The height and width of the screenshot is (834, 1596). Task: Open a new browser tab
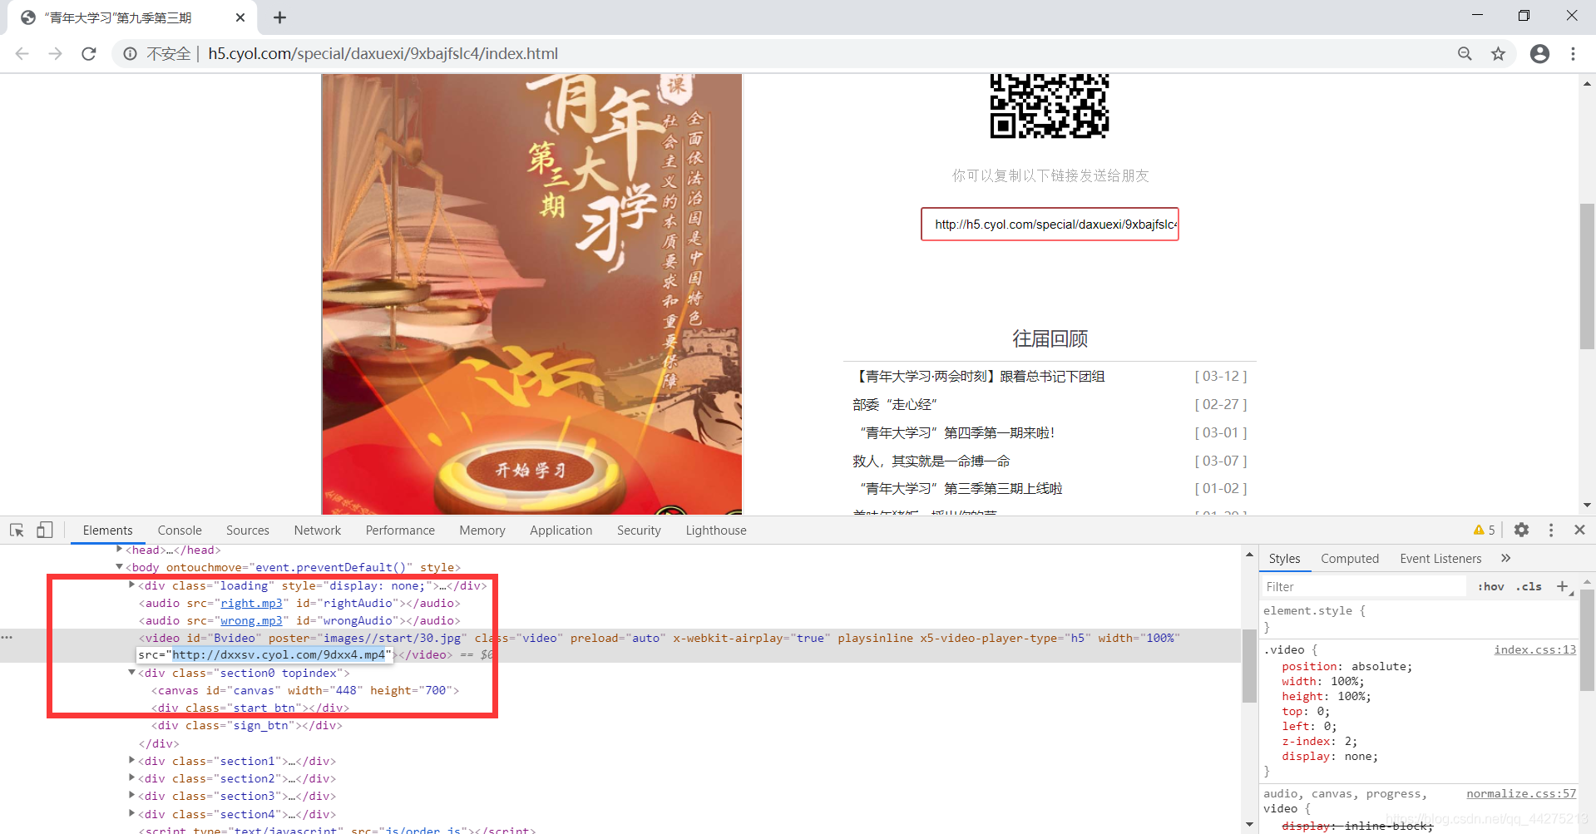tap(279, 17)
